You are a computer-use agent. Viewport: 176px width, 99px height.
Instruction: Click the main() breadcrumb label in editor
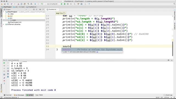point(61,13)
